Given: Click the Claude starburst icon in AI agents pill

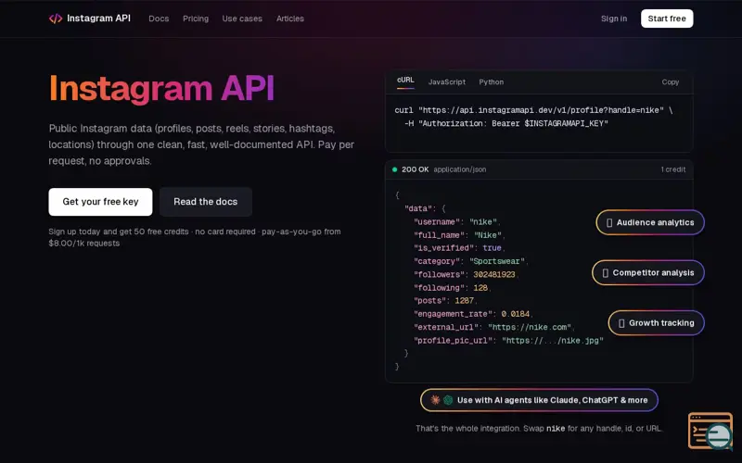Looking at the screenshot, I should tap(435, 400).
